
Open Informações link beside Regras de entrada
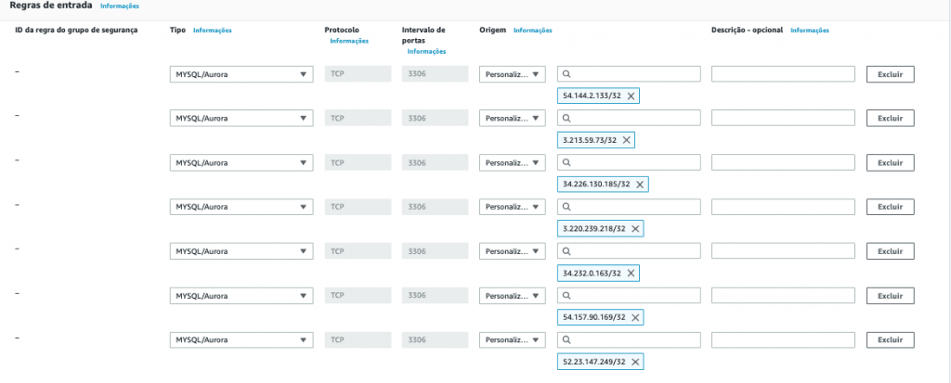[120, 6]
